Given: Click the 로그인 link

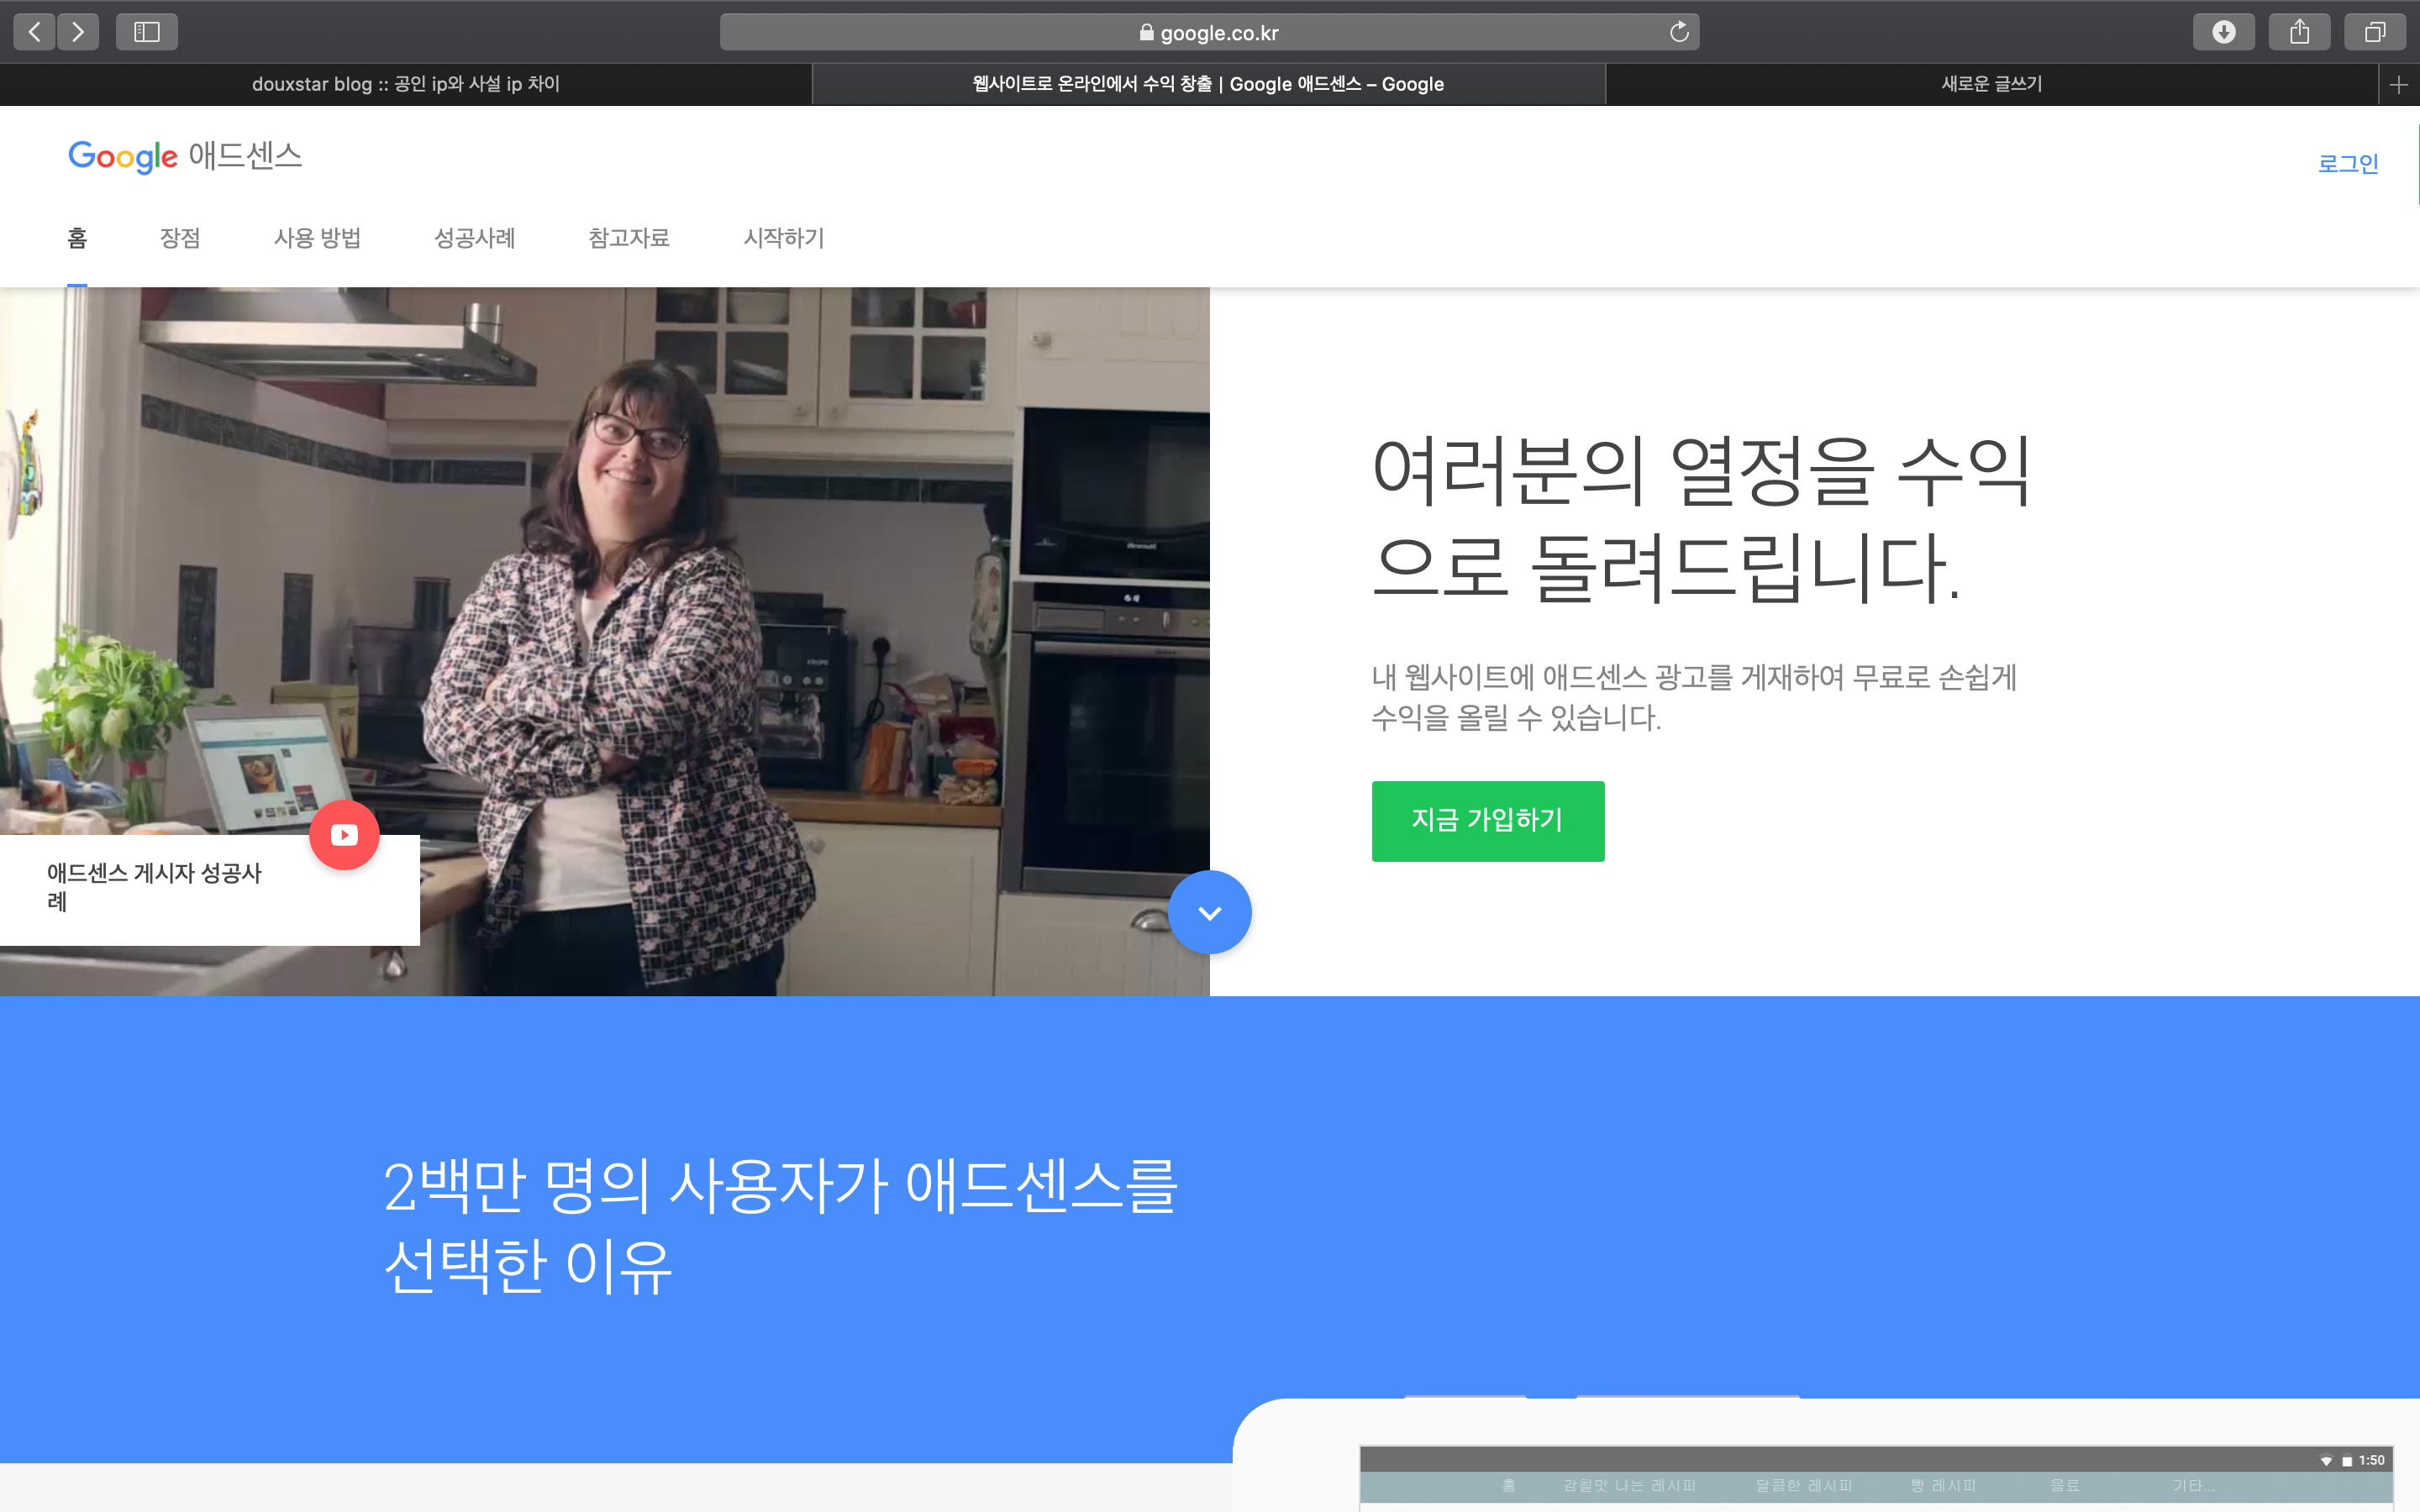Looking at the screenshot, I should point(2347,164).
